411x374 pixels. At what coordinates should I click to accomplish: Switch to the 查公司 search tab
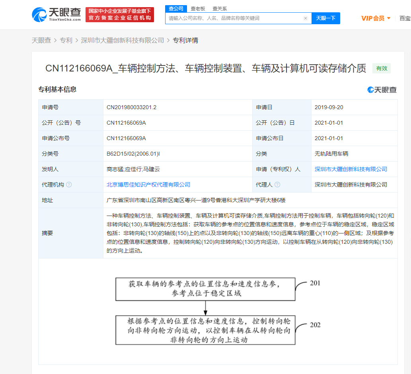[x=176, y=9]
